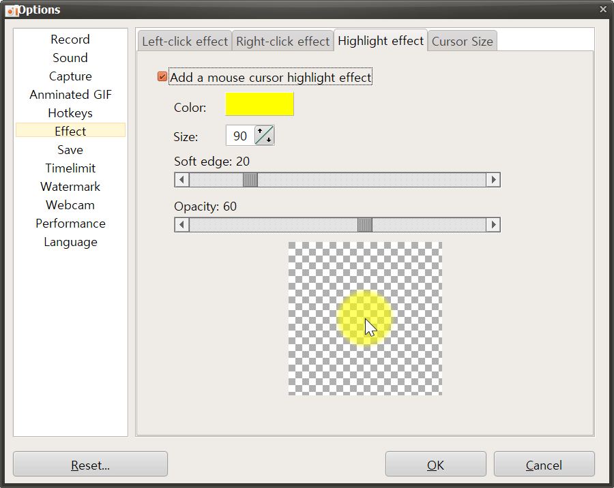Click the yellow highlight Color swatch
Screen dimensions: 614x488
point(259,104)
